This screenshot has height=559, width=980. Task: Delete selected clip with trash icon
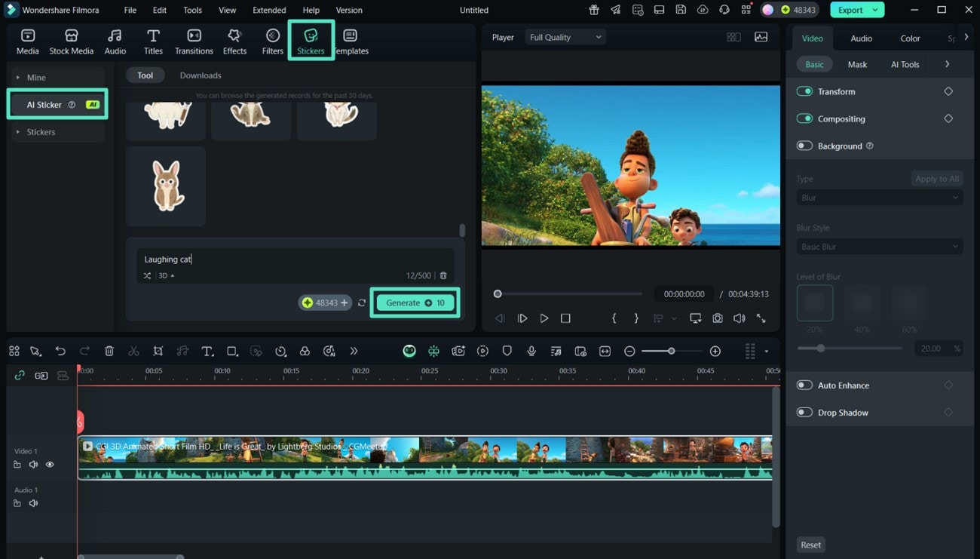[x=109, y=351]
